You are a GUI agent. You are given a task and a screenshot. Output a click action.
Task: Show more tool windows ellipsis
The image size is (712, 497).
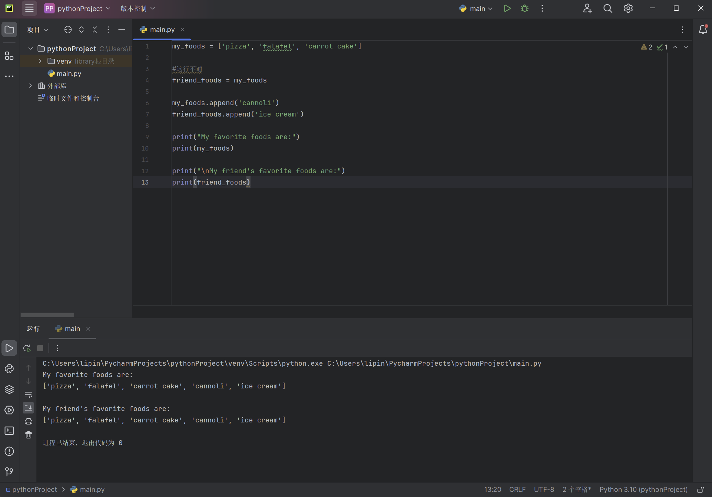(x=9, y=76)
